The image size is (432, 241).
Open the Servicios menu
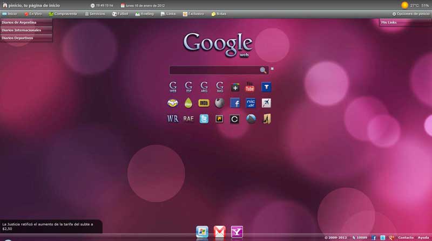pos(95,13)
